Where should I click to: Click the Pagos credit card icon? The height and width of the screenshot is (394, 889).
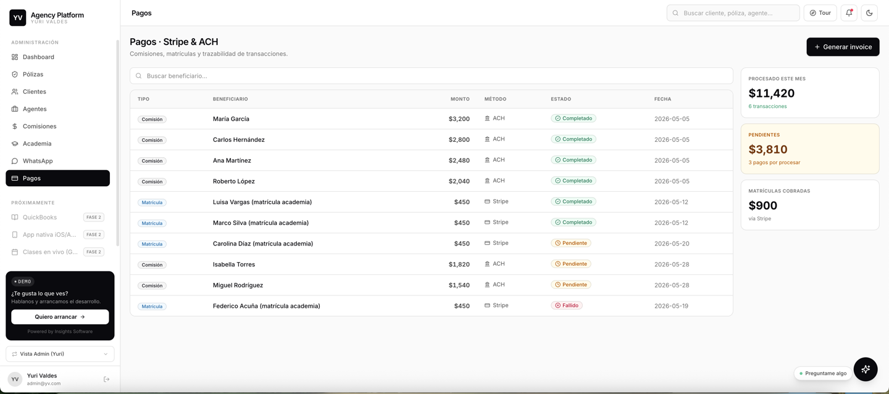(15, 178)
